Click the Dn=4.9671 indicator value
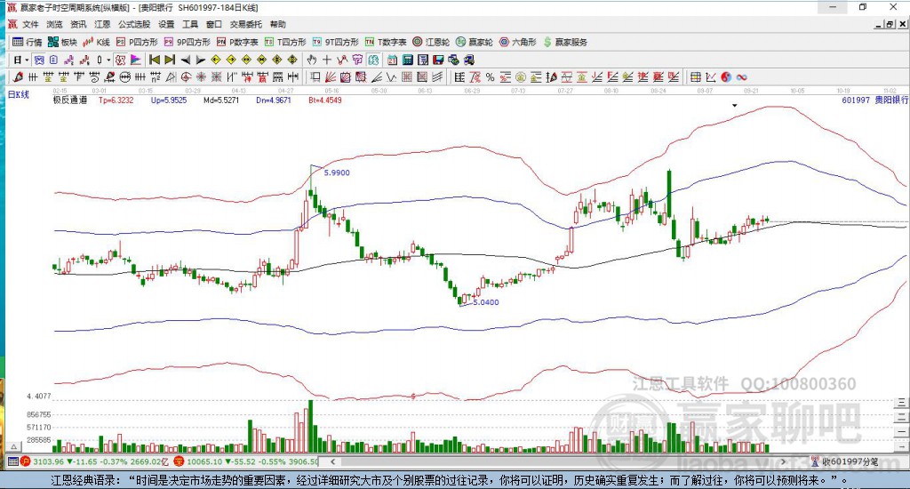The height and width of the screenshot is (489, 910). pyautogui.click(x=274, y=100)
